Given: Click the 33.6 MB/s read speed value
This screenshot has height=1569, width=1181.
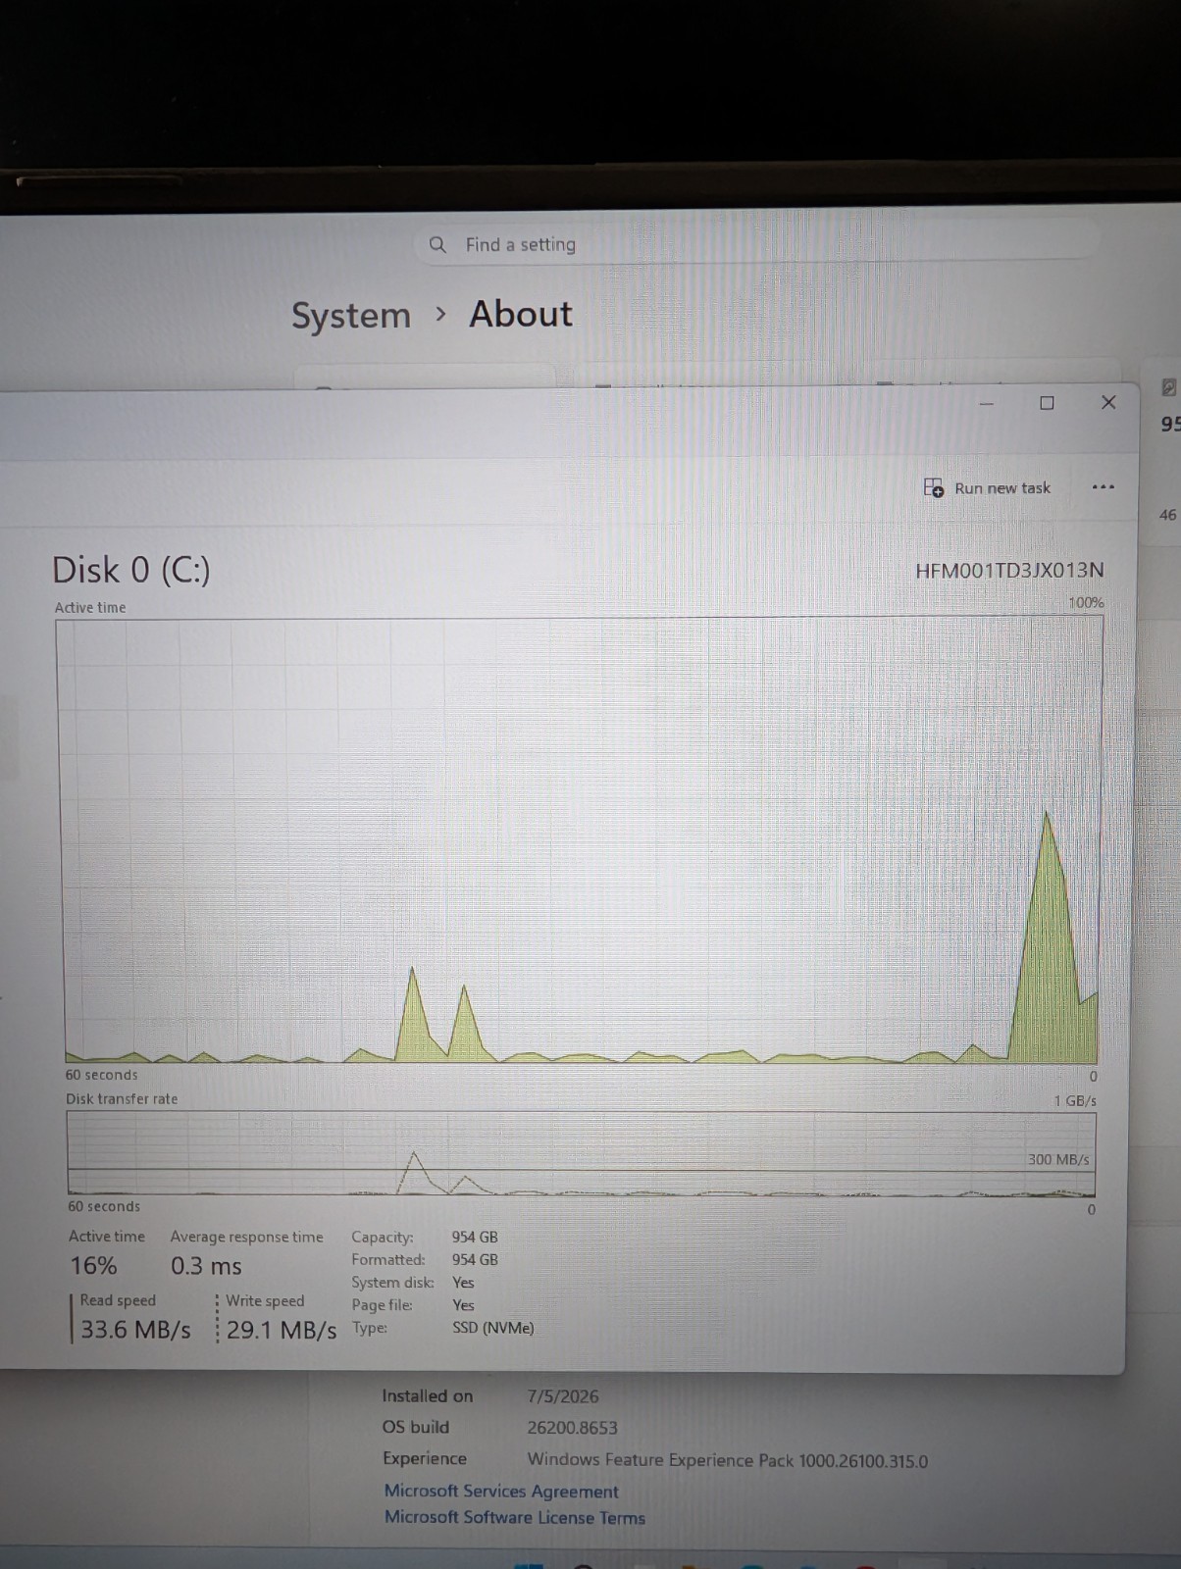Looking at the screenshot, I should tap(135, 1330).
